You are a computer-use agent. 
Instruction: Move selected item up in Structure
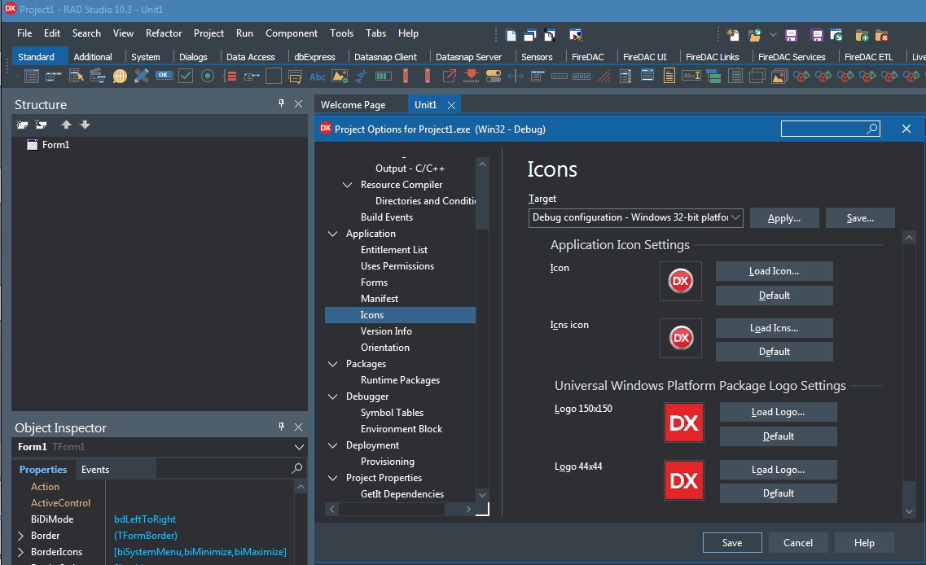click(x=66, y=125)
